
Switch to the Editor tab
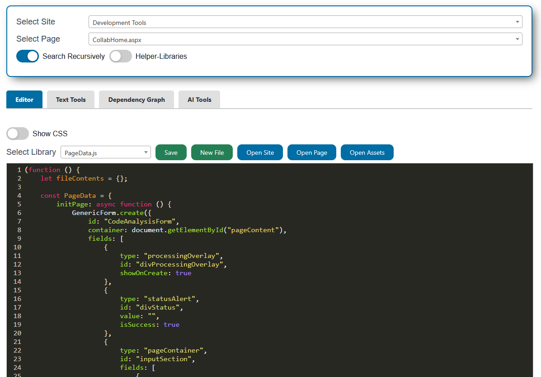click(x=24, y=100)
